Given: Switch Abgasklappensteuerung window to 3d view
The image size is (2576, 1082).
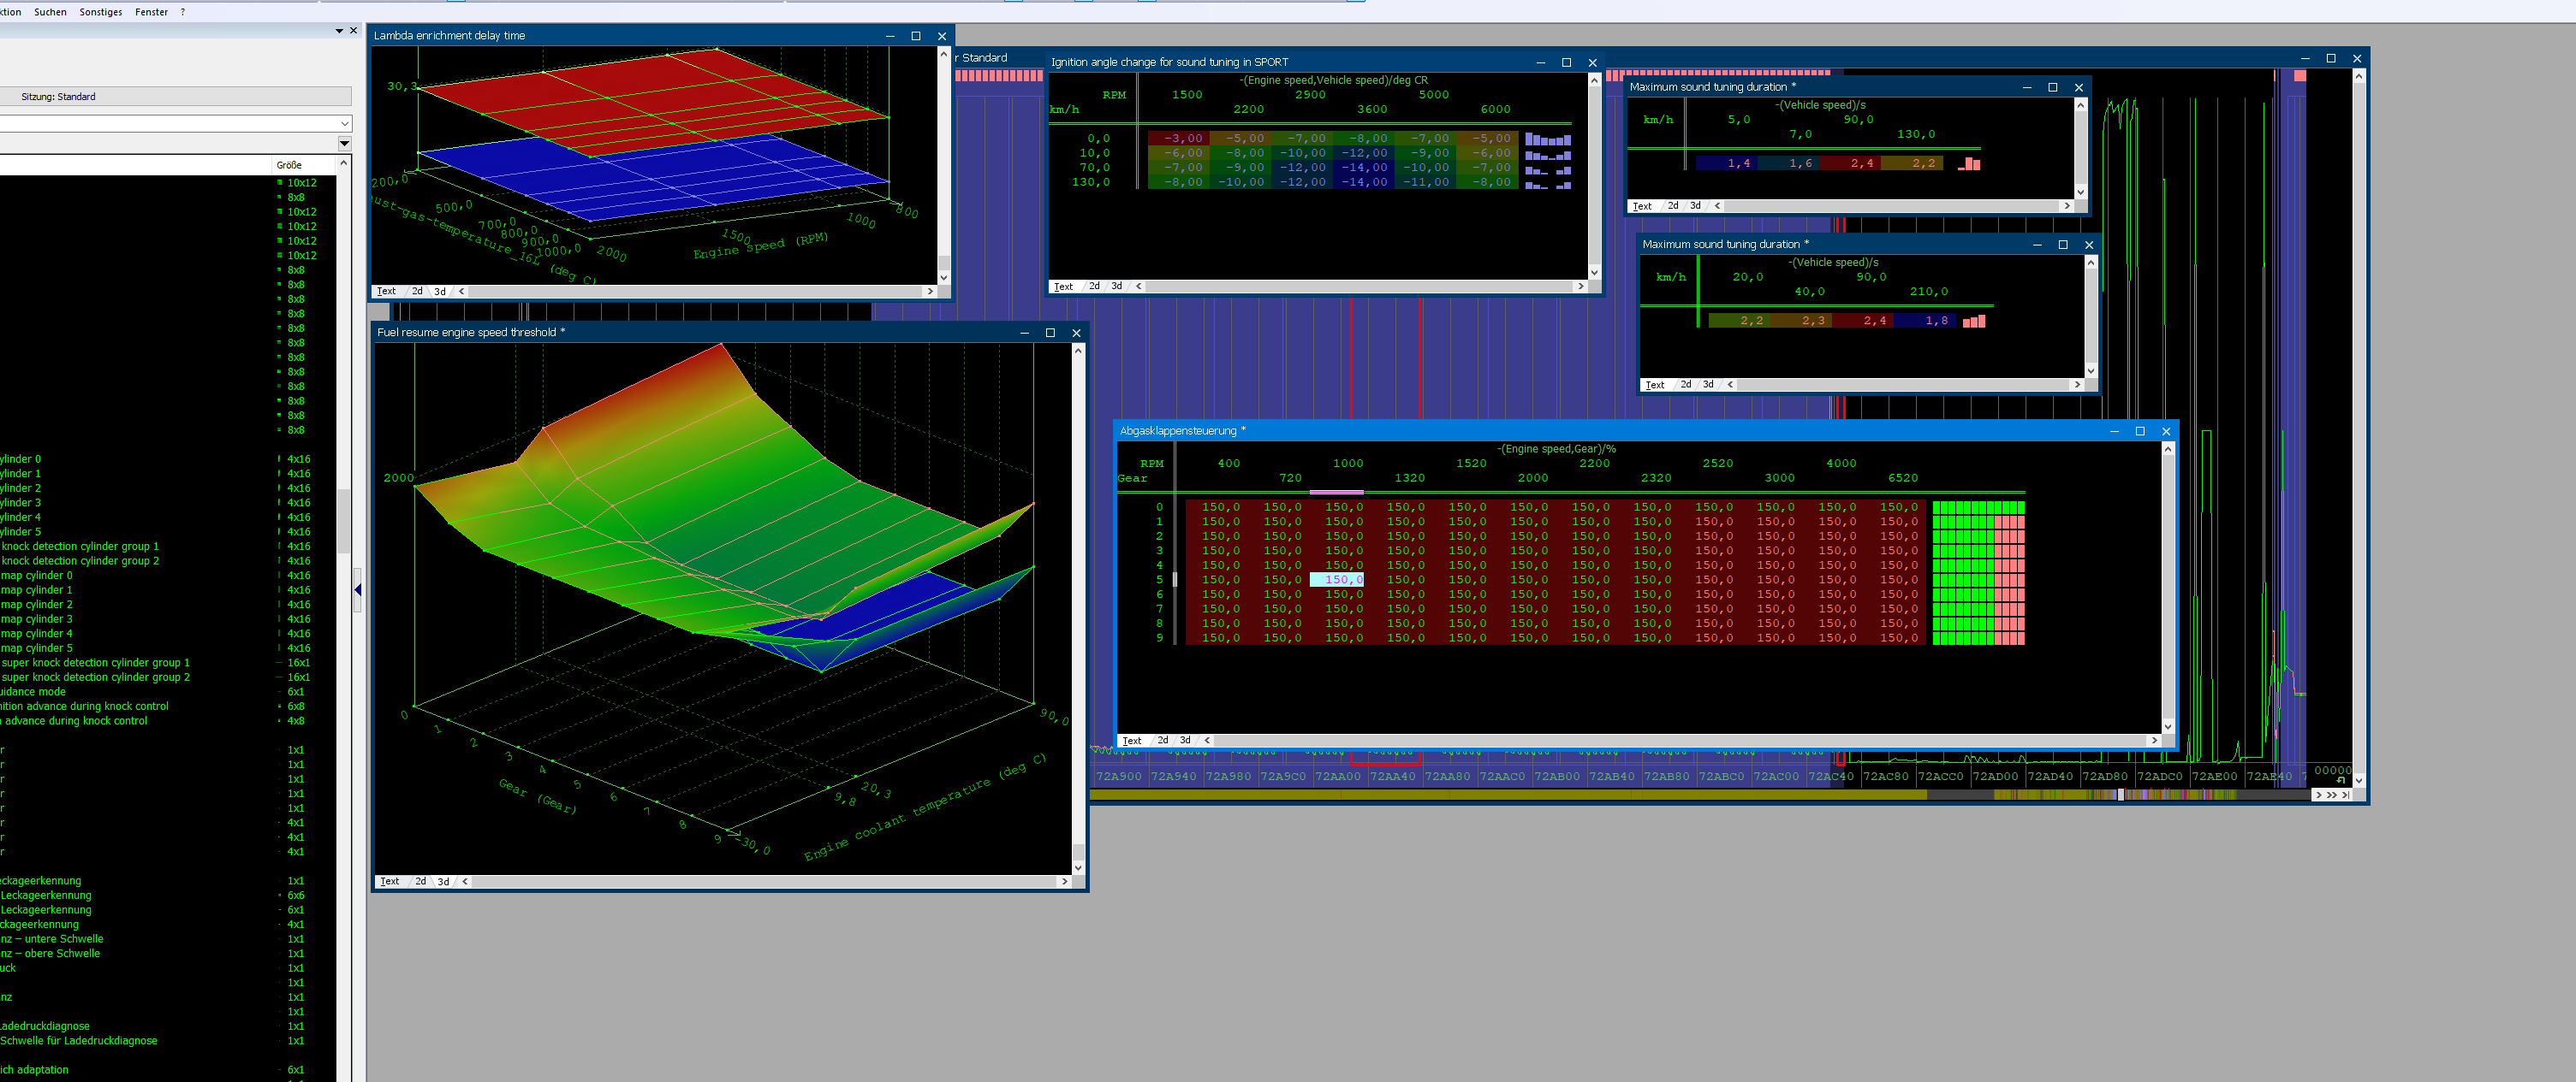Looking at the screenshot, I should pos(1185,741).
